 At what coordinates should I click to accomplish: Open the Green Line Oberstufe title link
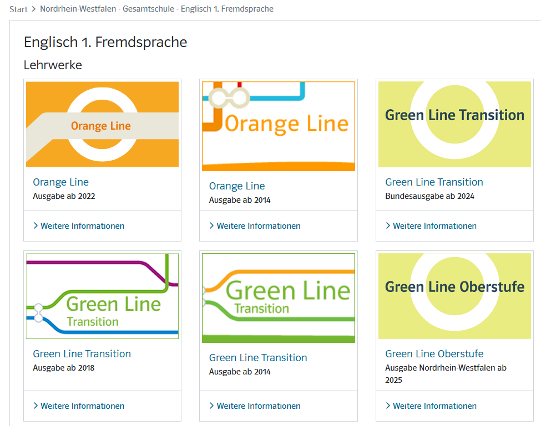(x=434, y=353)
